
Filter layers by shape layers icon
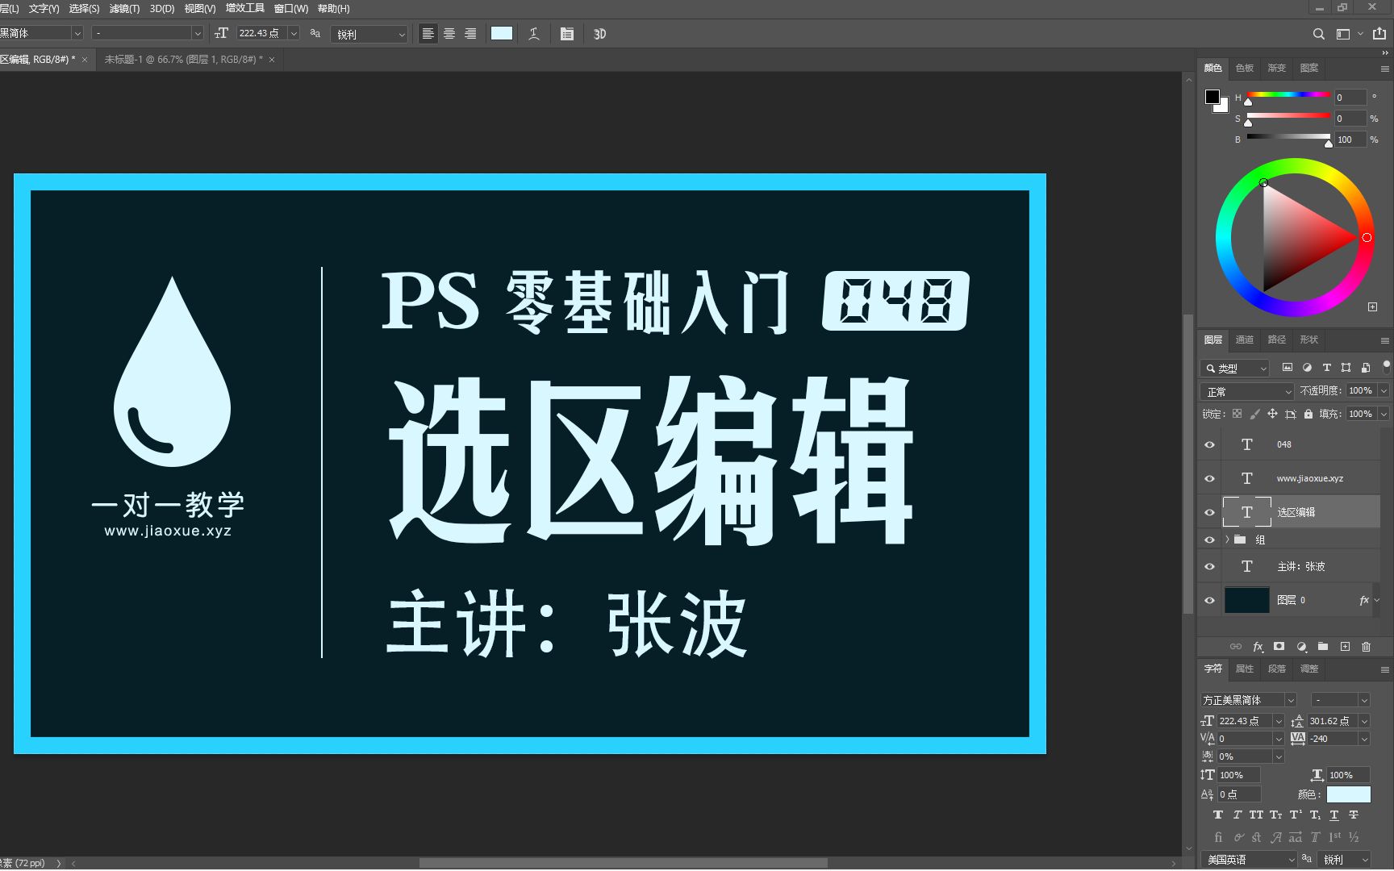[1346, 368]
